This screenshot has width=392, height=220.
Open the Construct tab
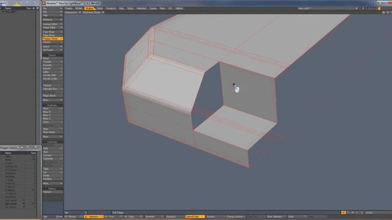pyautogui.click(x=111, y=9)
